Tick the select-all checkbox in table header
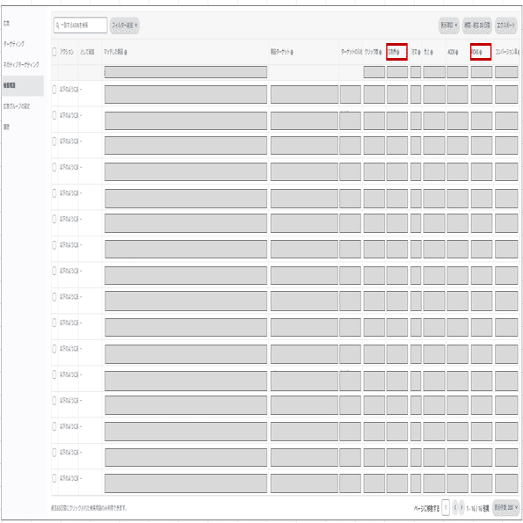This screenshot has height=523, width=523. tap(54, 52)
